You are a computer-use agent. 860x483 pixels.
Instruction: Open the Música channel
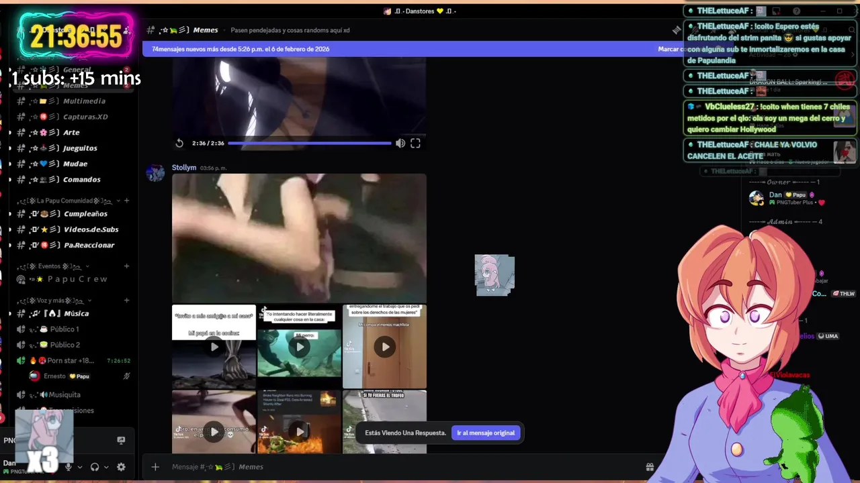click(x=74, y=313)
